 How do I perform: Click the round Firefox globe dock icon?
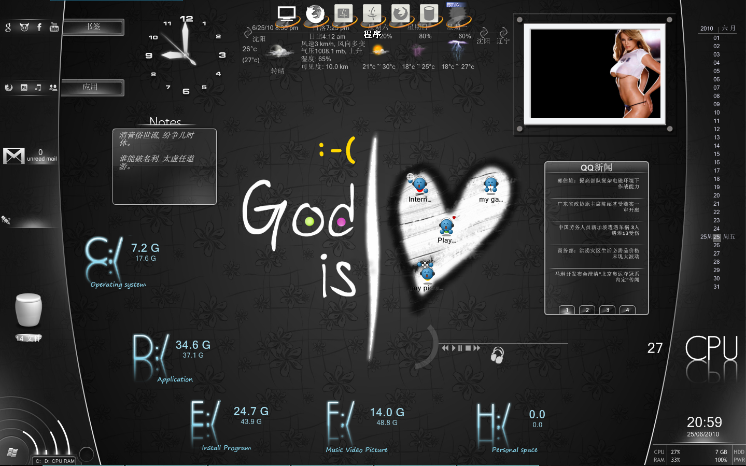tap(315, 15)
